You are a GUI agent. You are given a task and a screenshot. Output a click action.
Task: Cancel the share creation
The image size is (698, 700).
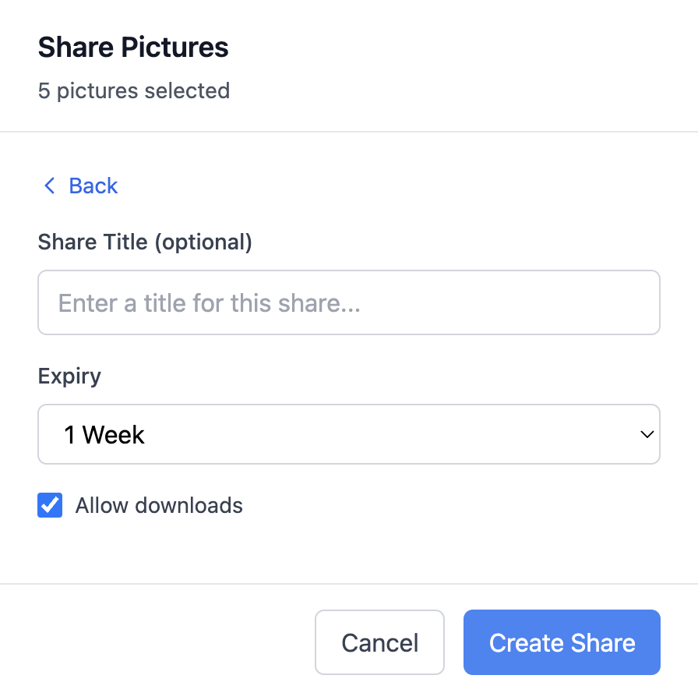(379, 642)
